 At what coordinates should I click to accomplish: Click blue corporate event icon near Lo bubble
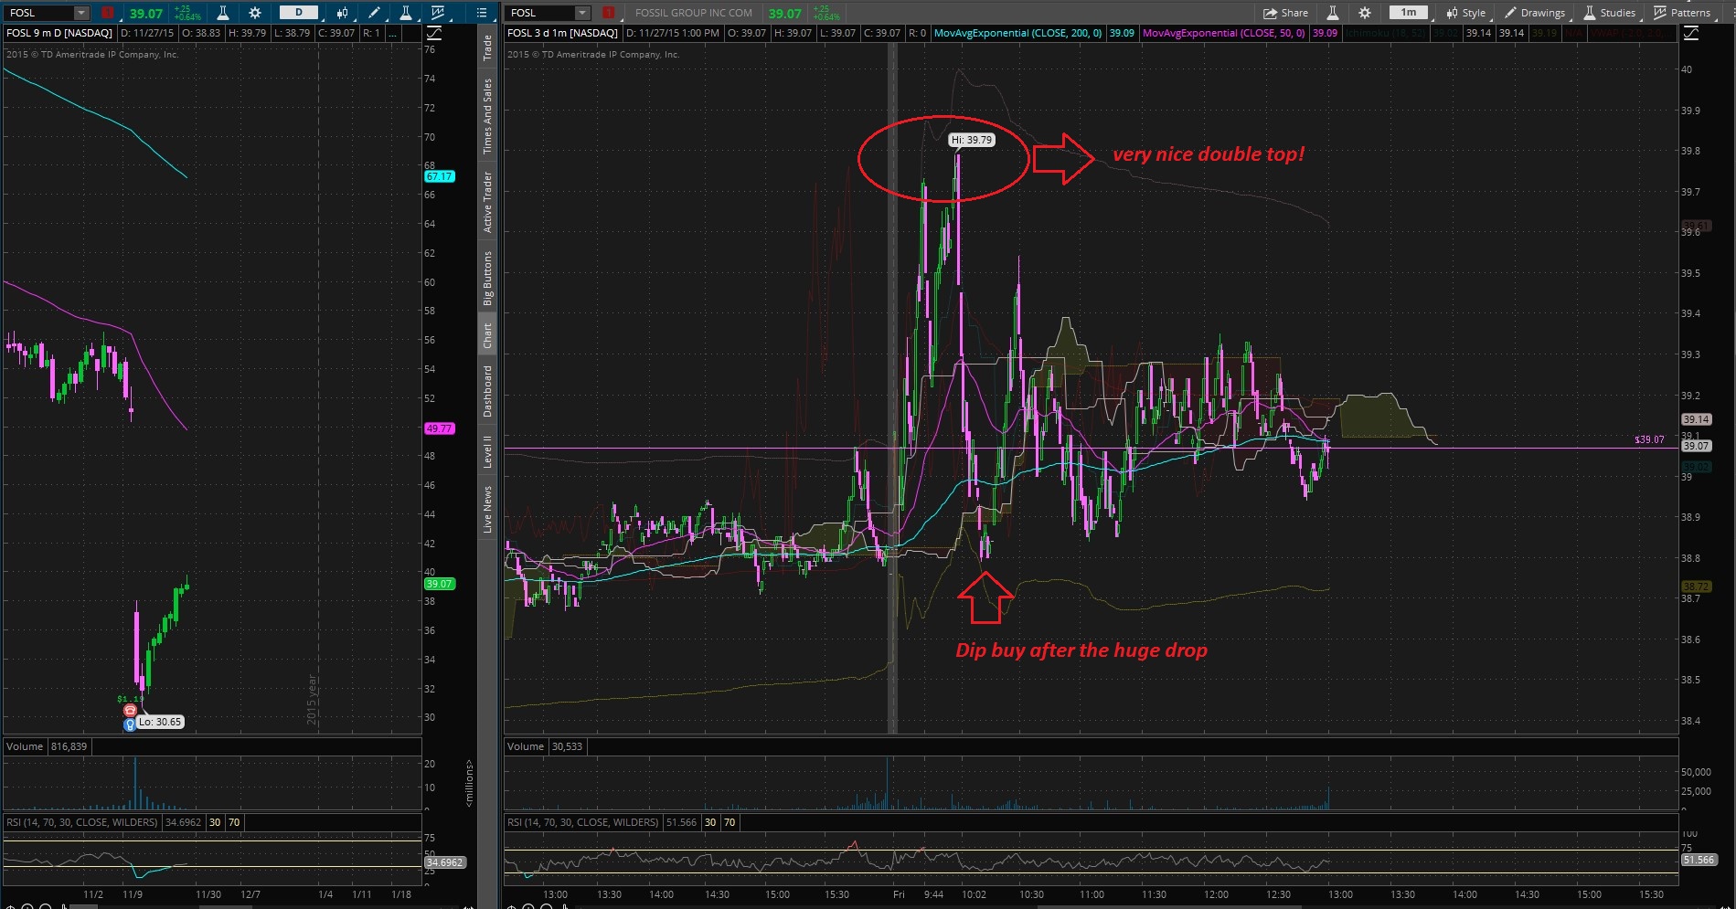pos(130,724)
